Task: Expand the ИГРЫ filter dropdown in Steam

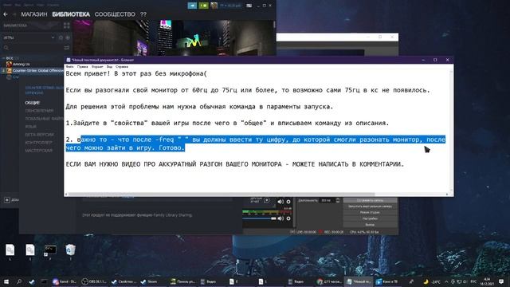Action: pos(29,37)
